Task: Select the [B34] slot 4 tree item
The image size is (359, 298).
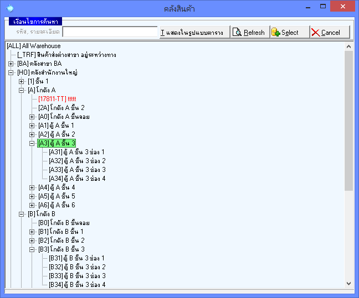Action: click(x=77, y=285)
